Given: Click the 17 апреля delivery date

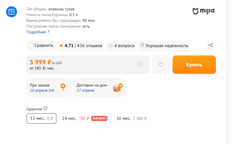Looking at the screenshot, I should click(85, 90).
